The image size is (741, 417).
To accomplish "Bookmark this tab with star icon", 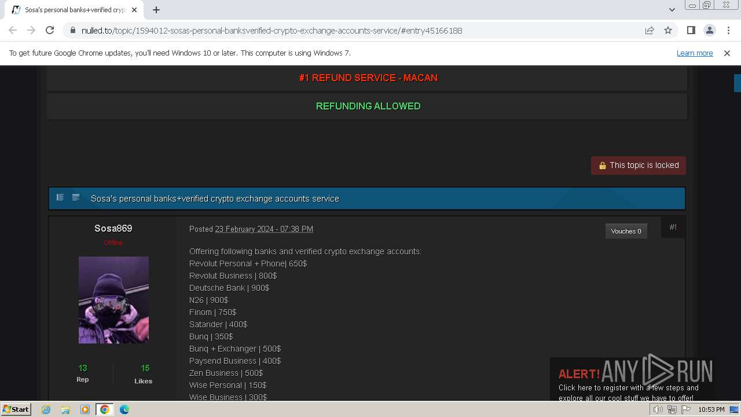I will [x=668, y=31].
